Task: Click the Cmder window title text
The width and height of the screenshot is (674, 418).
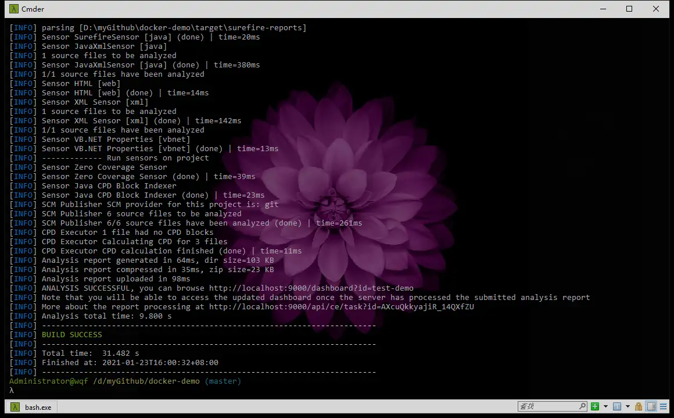Action: coord(33,9)
